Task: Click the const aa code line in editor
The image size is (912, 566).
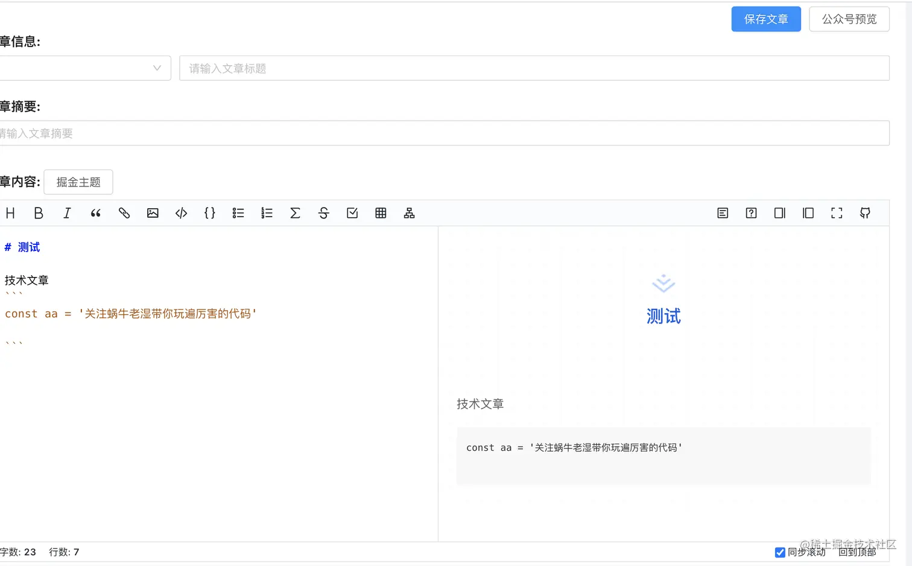Action: (x=131, y=314)
